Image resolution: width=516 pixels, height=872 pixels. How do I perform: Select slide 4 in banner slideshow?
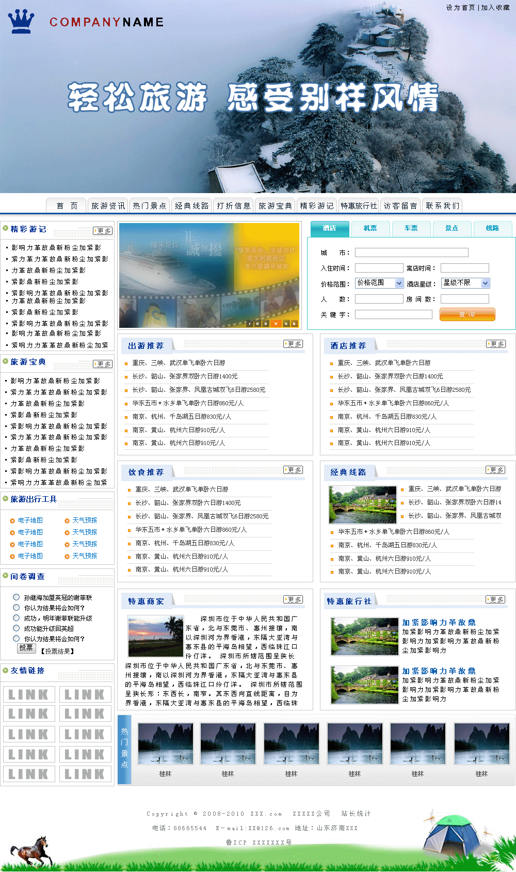[276, 324]
